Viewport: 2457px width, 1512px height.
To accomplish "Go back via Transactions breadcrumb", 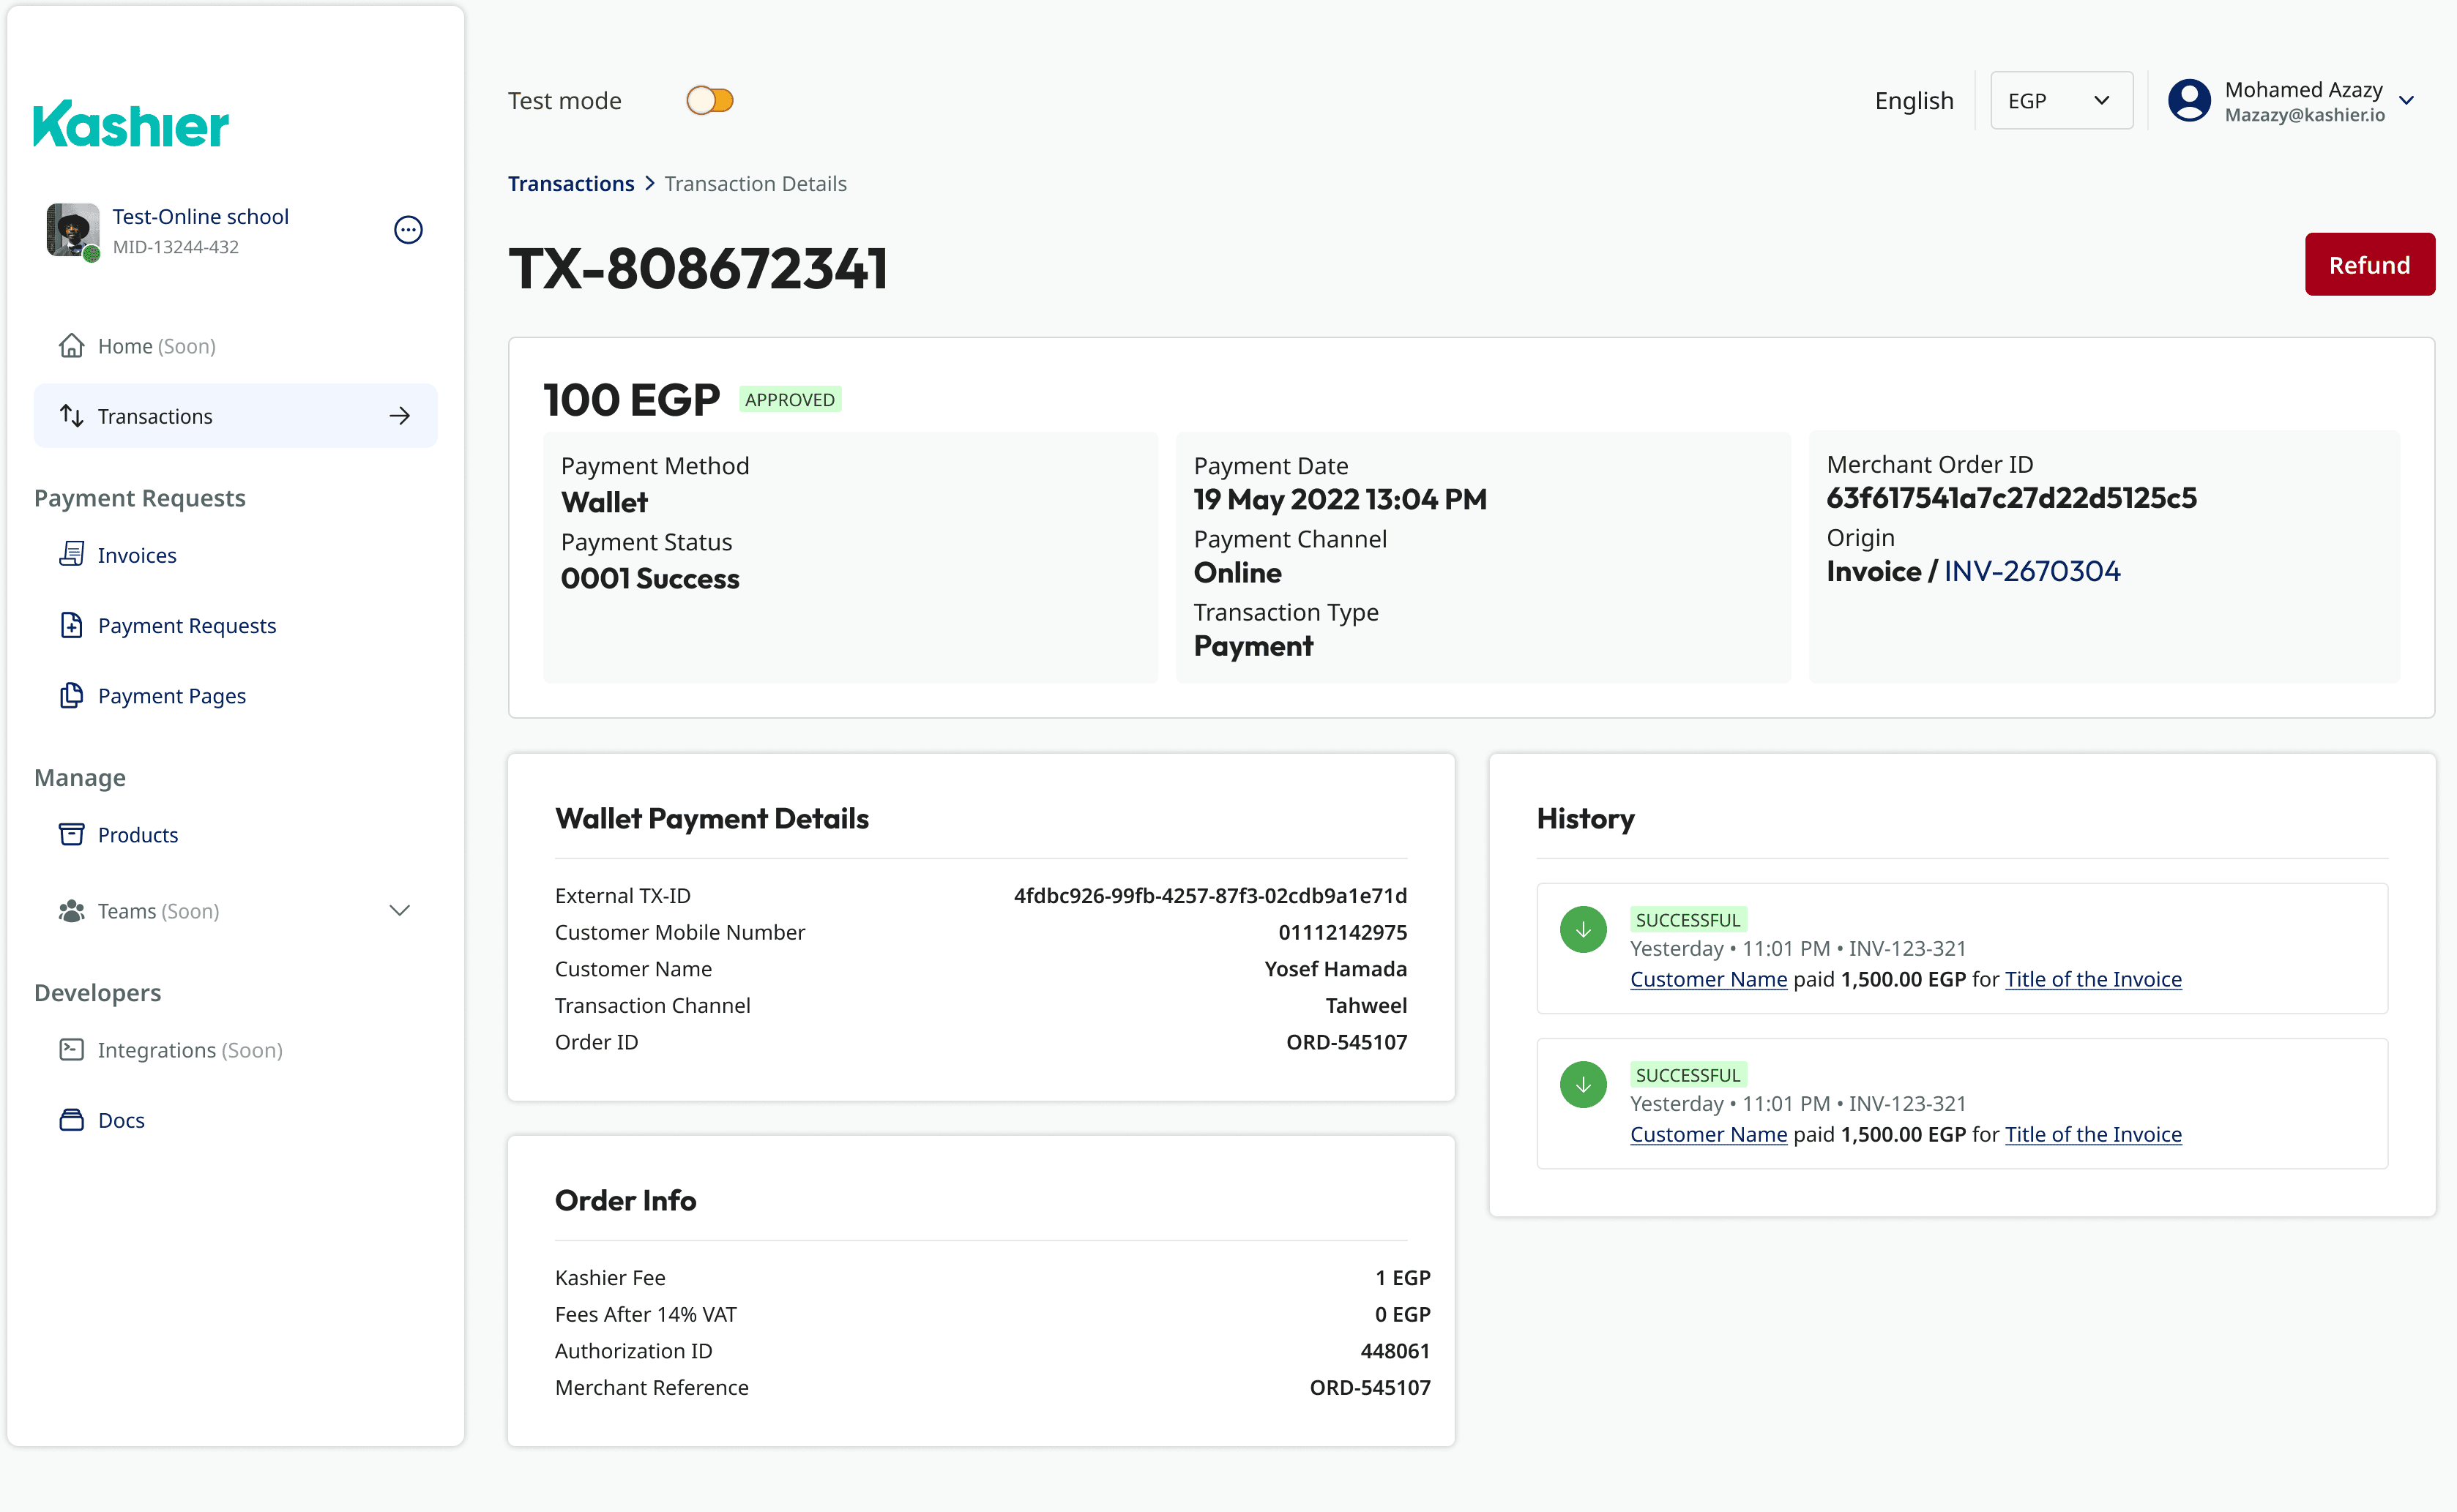I will [570, 184].
